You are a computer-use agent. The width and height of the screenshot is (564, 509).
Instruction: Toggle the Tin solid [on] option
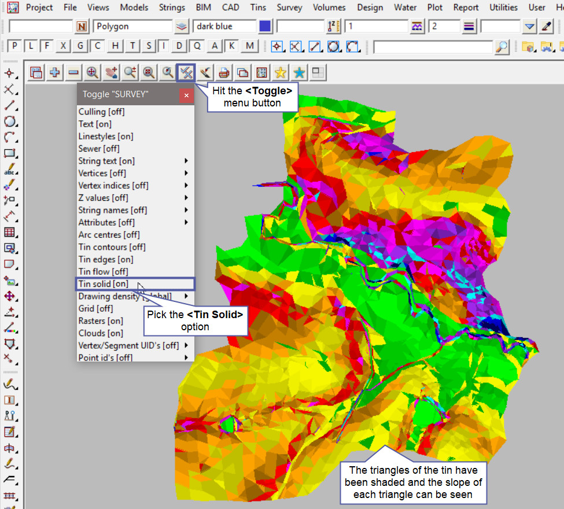click(104, 283)
